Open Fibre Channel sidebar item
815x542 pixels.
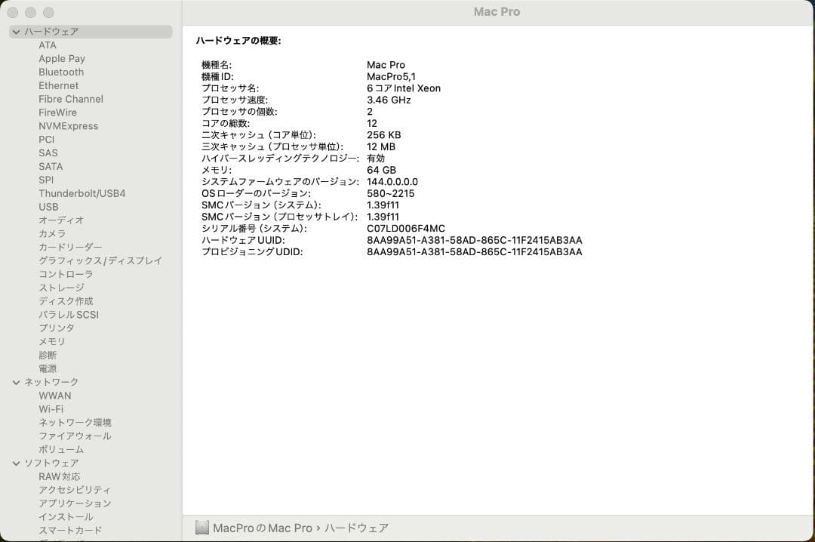71,100
